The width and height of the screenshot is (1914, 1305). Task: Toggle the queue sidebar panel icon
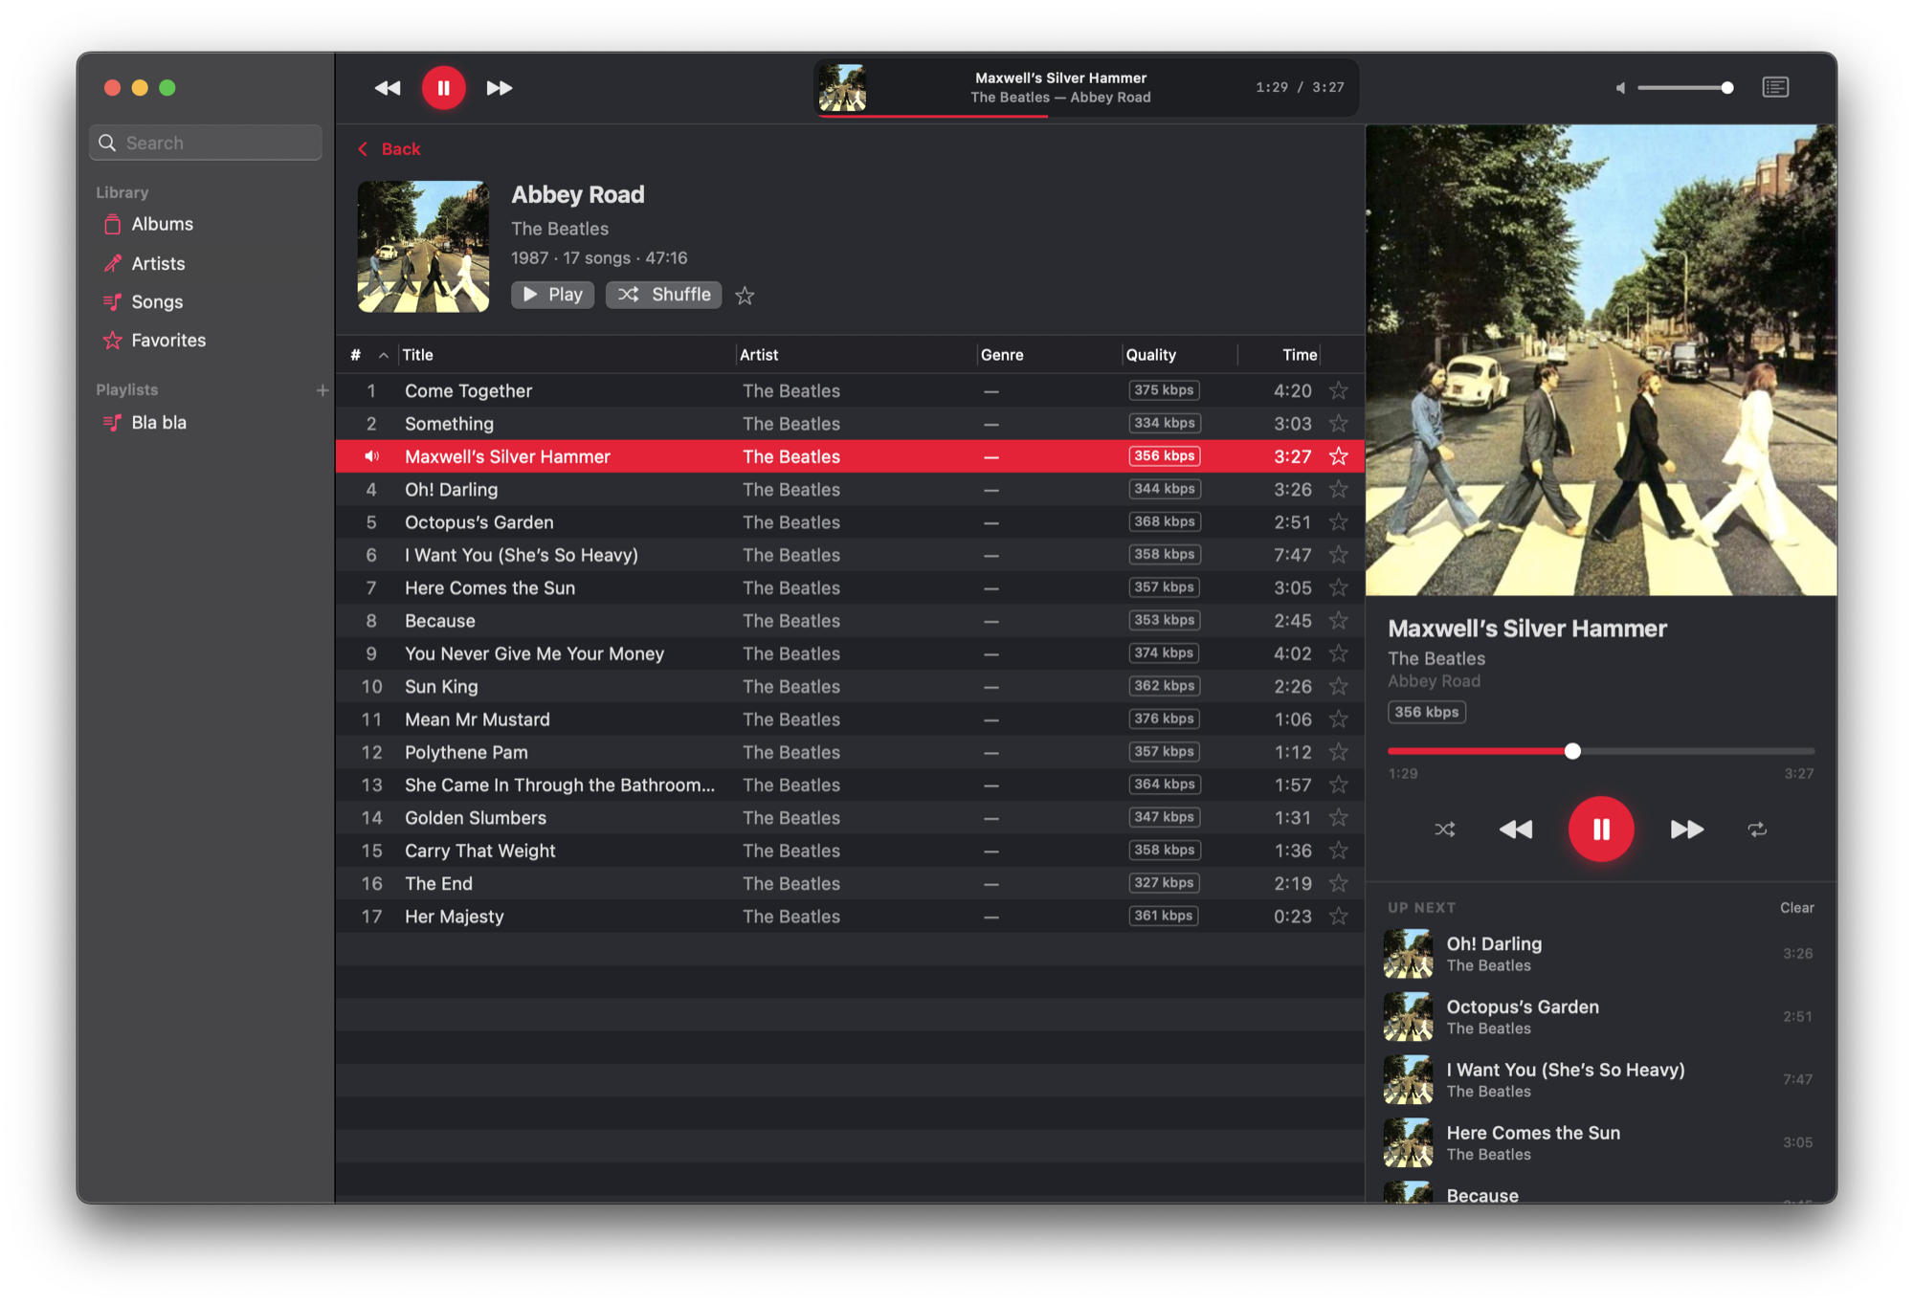[1775, 87]
